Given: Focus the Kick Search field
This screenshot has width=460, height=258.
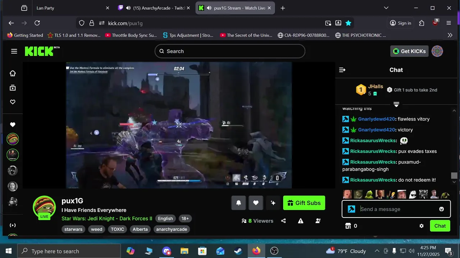Looking at the screenshot, I should 230,51.
